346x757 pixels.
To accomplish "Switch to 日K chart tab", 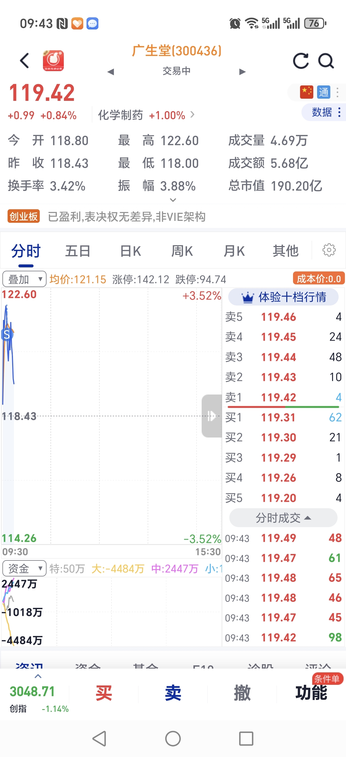I will pyautogui.click(x=130, y=251).
